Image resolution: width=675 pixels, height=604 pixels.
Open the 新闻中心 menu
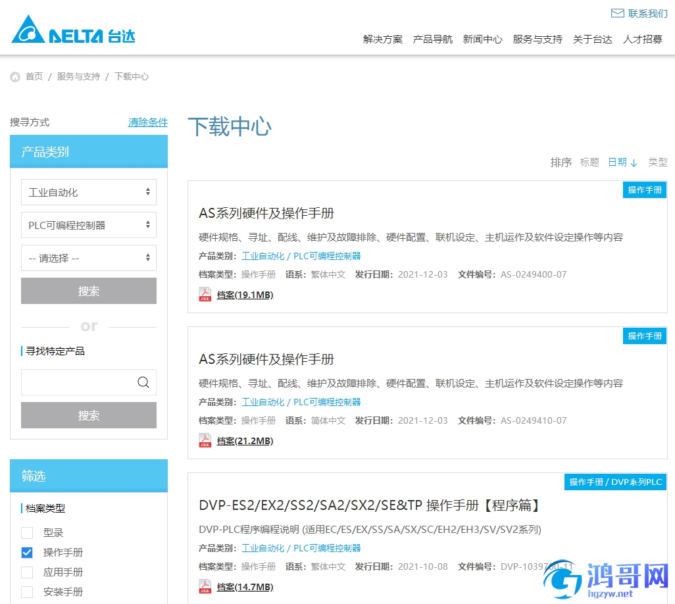(483, 39)
